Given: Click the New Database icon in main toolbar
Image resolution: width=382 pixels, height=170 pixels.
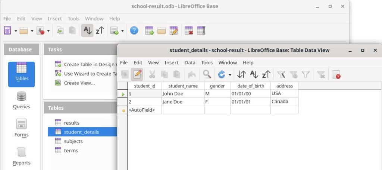Looking at the screenshot, I should point(7,31).
